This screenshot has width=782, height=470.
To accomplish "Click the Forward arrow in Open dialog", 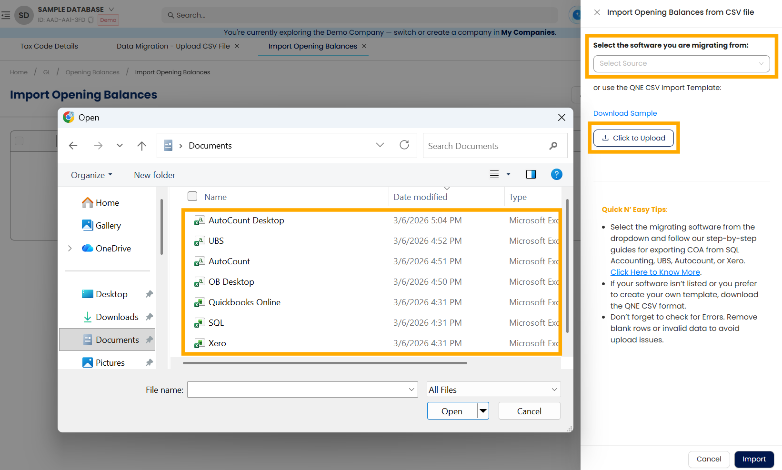I will 98,146.
